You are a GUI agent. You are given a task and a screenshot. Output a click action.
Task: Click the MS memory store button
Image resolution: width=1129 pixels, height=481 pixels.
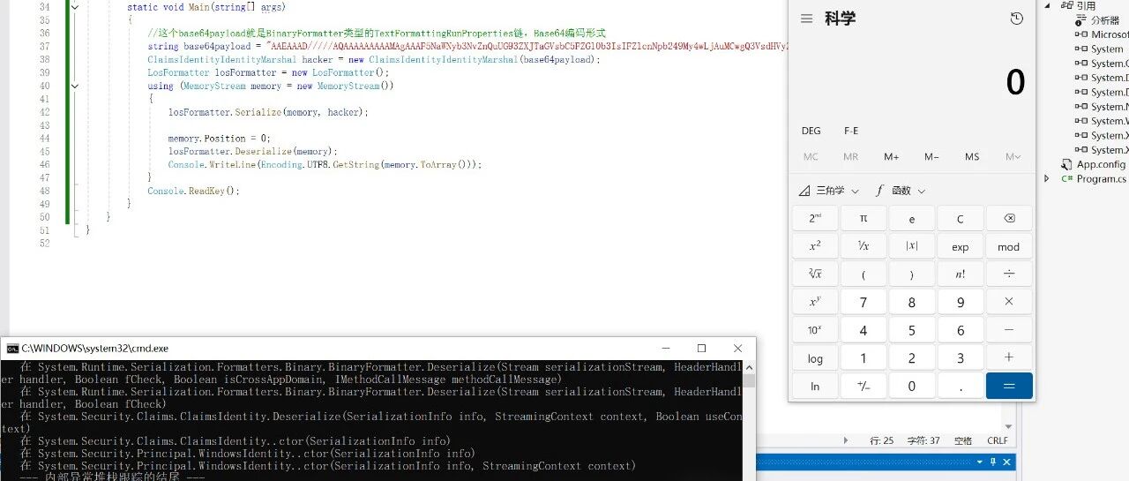coord(972,157)
